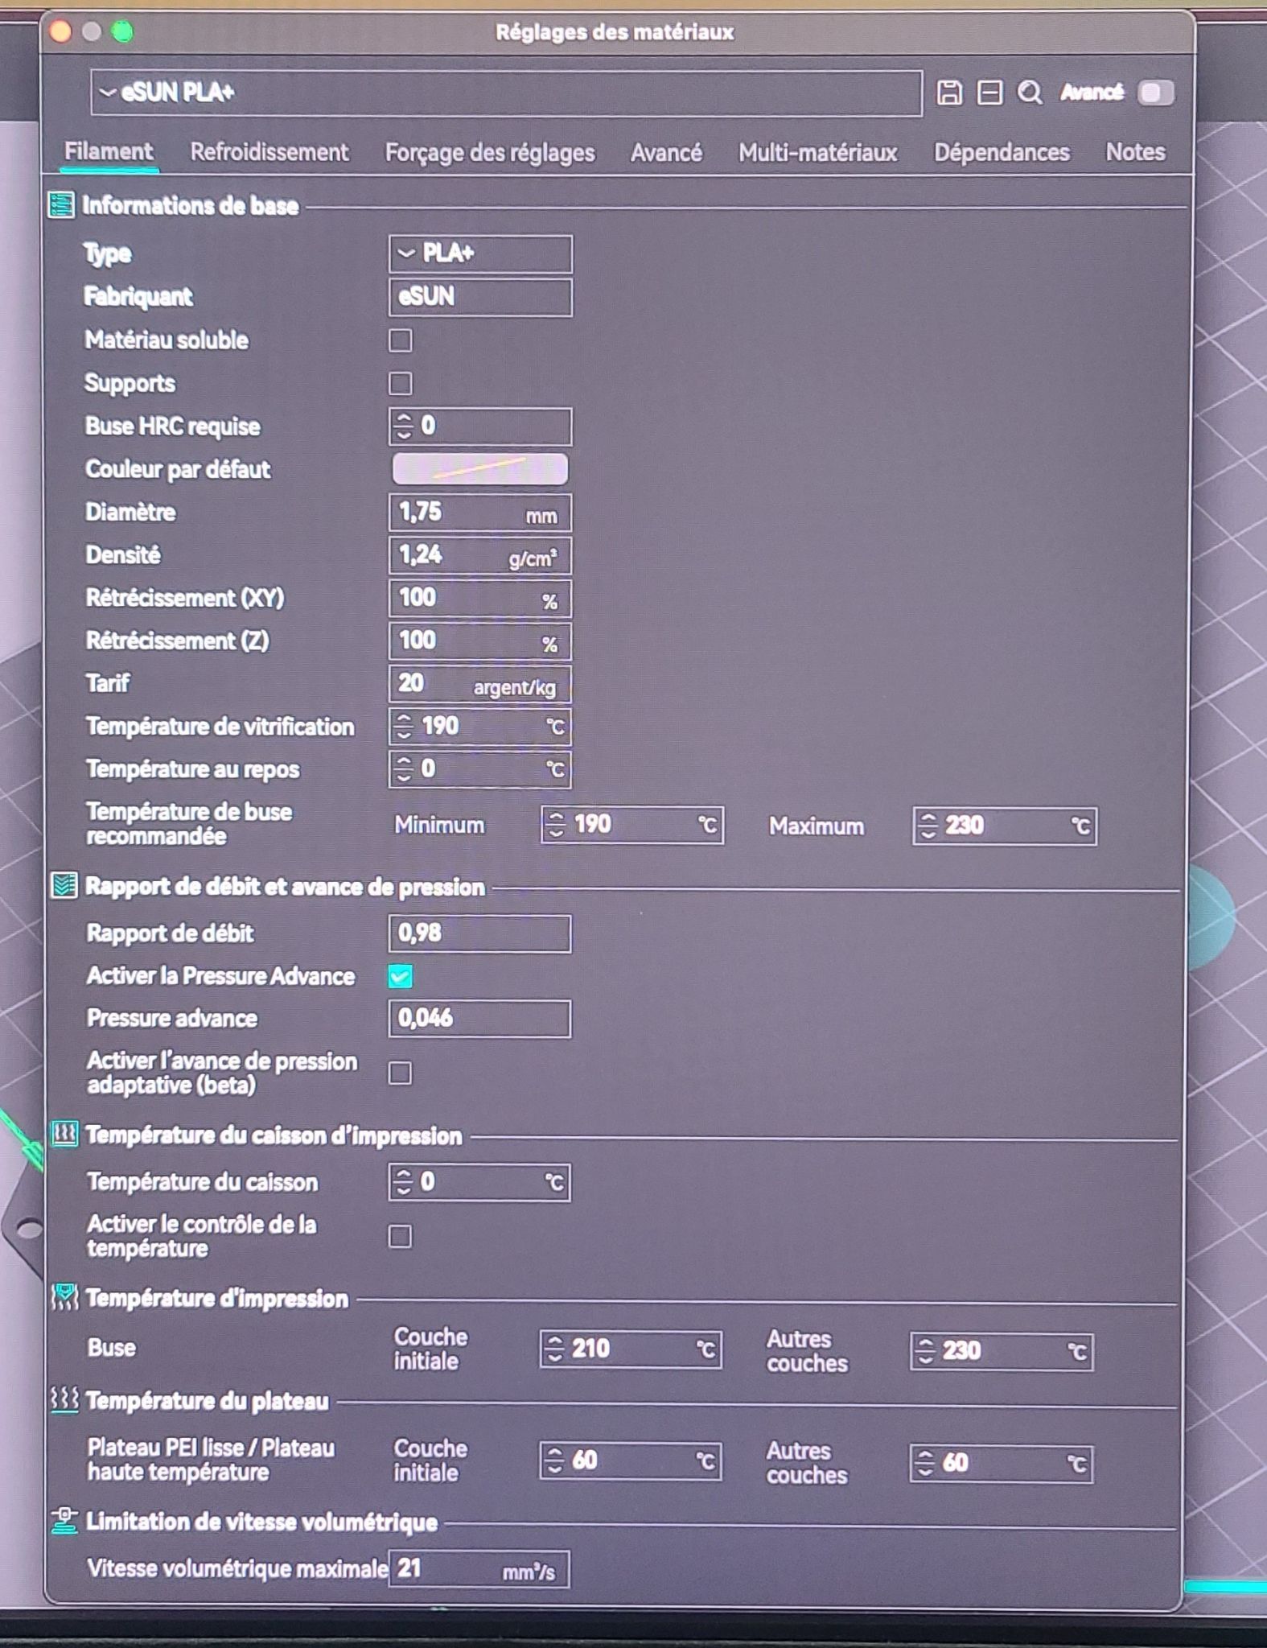Click the Rapport de débit 0,98 field
The height and width of the screenshot is (1648, 1267).
480,933
